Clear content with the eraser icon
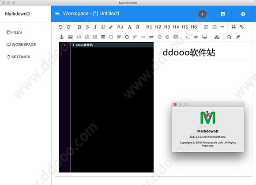Image resolution: width=256 pixels, height=185 pixels. pyautogui.click(x=238, y=37)
